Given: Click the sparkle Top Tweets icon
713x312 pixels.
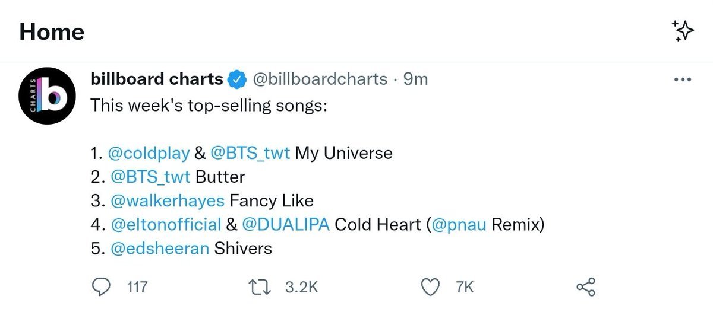Looking at the screenshot, I should click(x=683, y=31).
